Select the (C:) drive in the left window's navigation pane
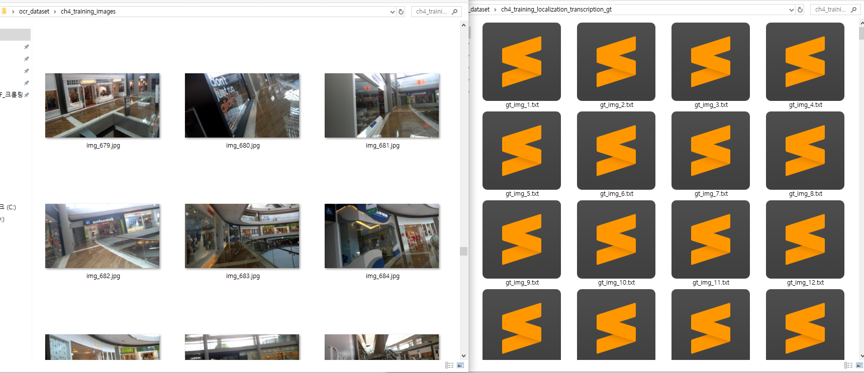The width and height of the screenshot is (864, 373). 8,207
